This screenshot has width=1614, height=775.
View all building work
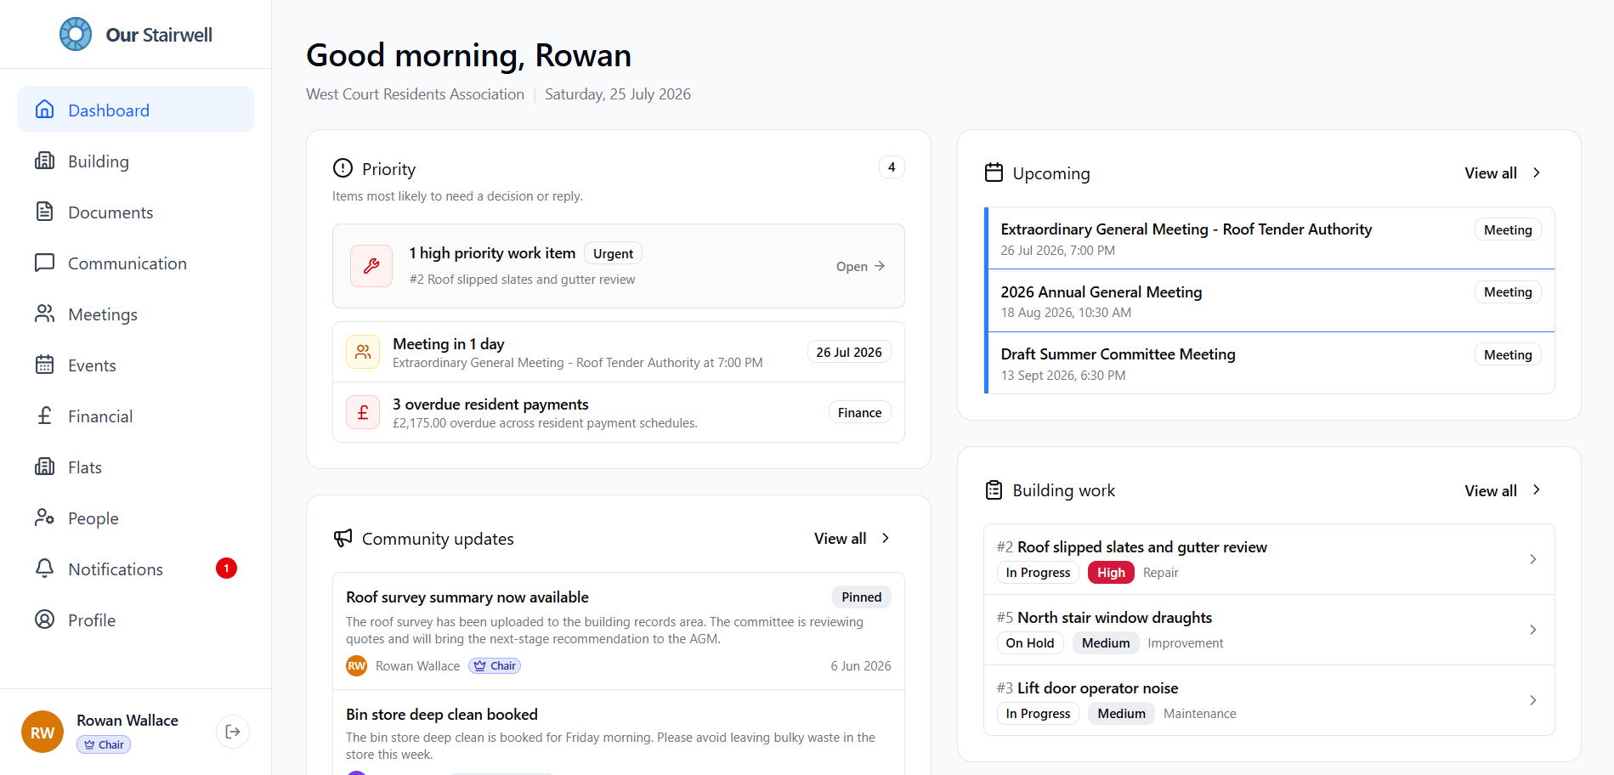tap(1503, 490)
